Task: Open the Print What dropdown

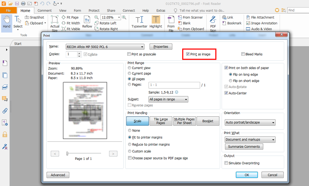Action: pyautogui.click(x=250, y=139)
